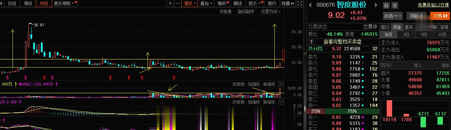
Task: Select 月线 monthly chart
Action: coord(44,3)
